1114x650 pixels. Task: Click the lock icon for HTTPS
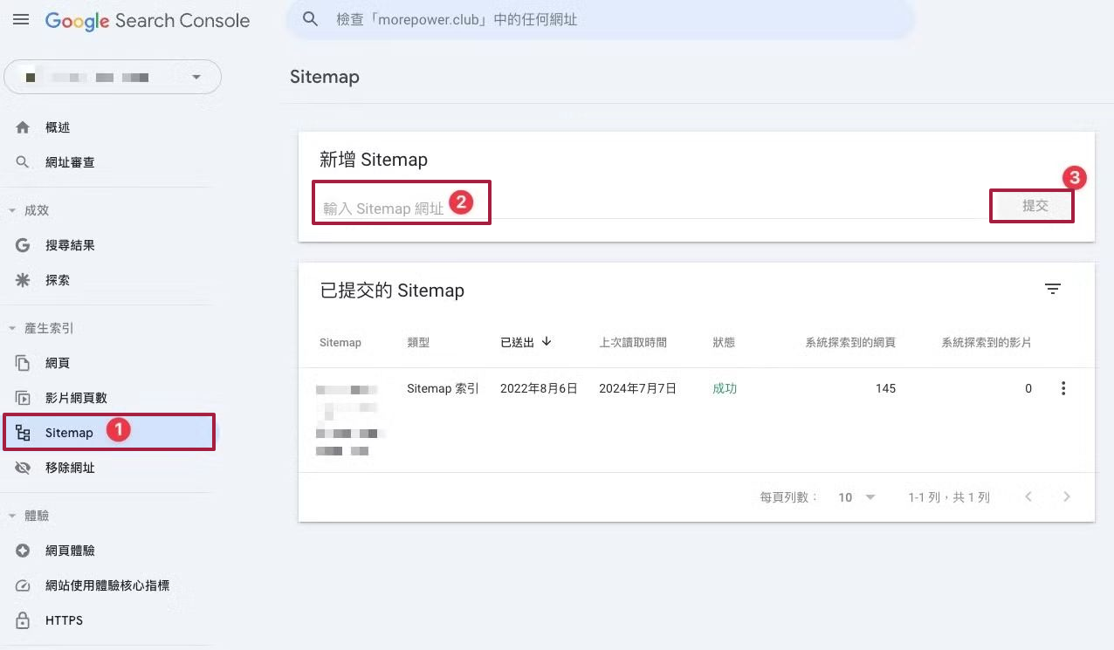[x=24, y=621]
